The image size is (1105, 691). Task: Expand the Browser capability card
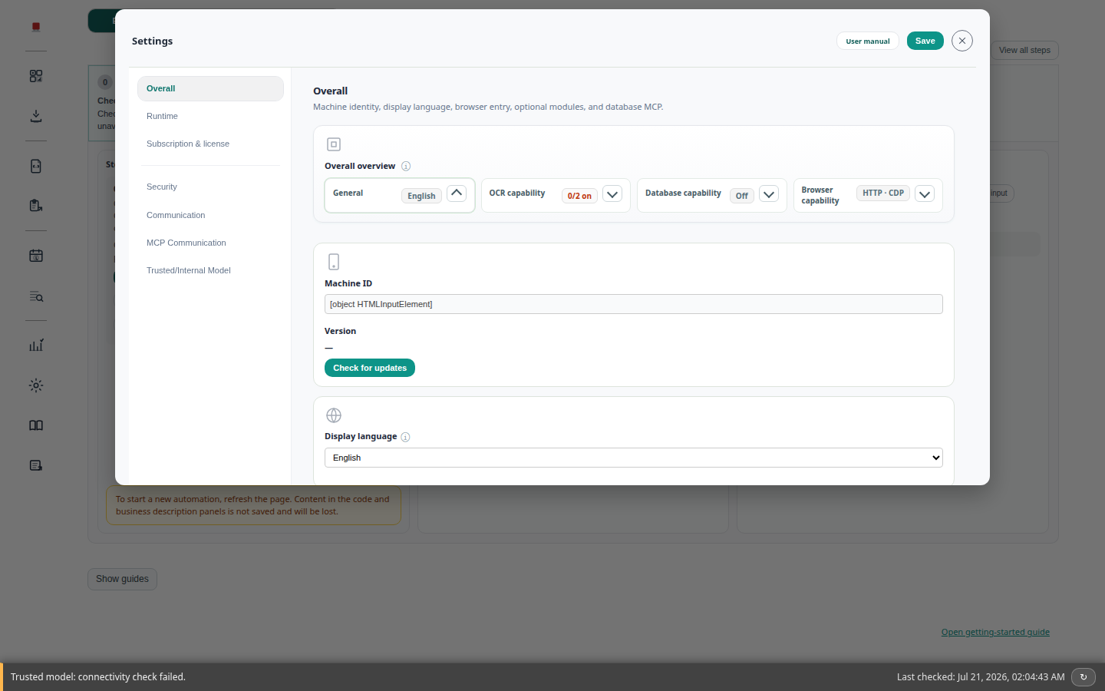tap(925, 194)
